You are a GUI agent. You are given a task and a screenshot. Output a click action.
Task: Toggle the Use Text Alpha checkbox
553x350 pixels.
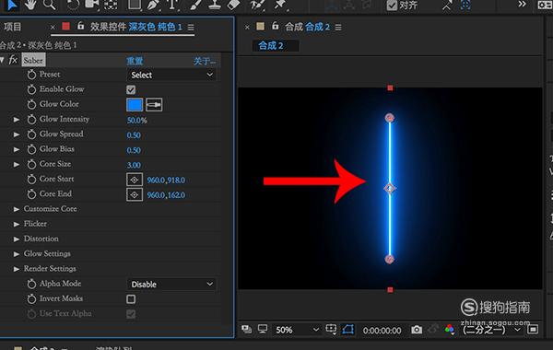click(131, 314)
